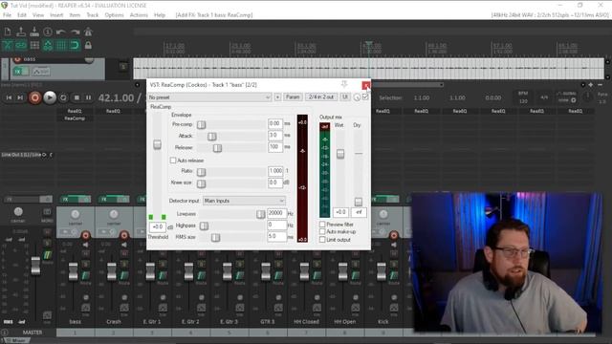Screen dimensions: 612x344
Task: Toggle envelope move with items icon
Action: point(48,45)
